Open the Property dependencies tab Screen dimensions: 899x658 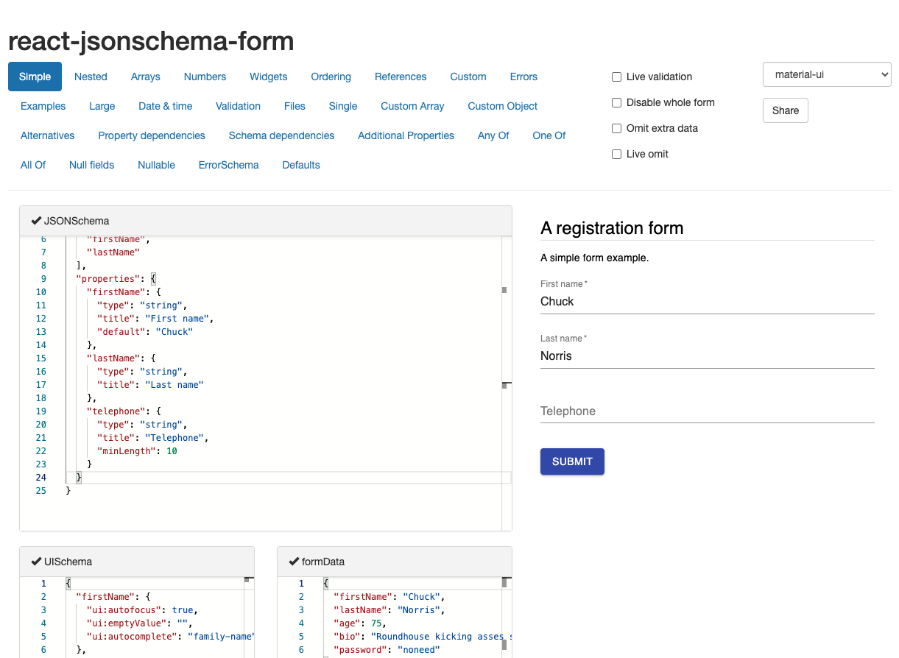[152, 135]
